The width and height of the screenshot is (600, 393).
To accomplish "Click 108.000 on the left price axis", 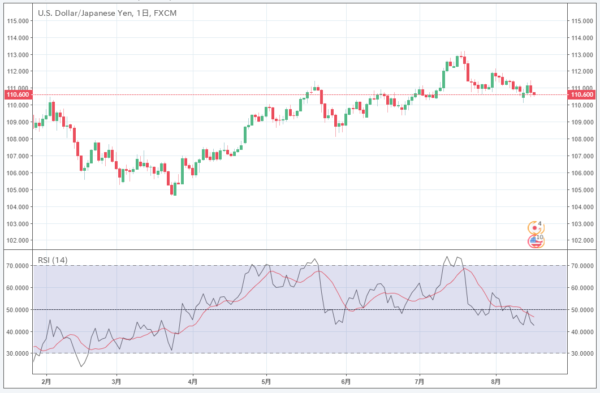I will [18, 139].
